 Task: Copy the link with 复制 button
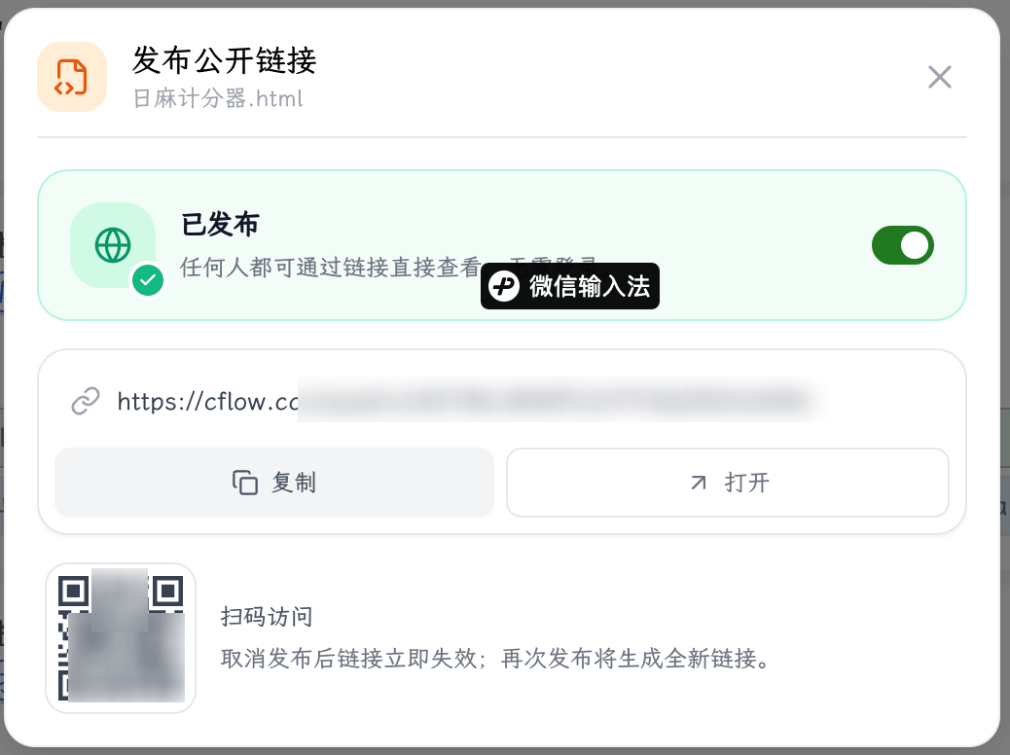tap(274, 483)
